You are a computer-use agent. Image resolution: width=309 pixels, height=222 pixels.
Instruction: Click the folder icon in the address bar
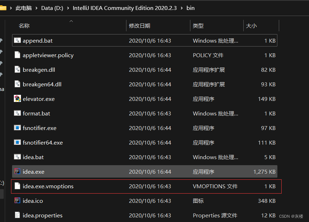[x=4, y=7]
